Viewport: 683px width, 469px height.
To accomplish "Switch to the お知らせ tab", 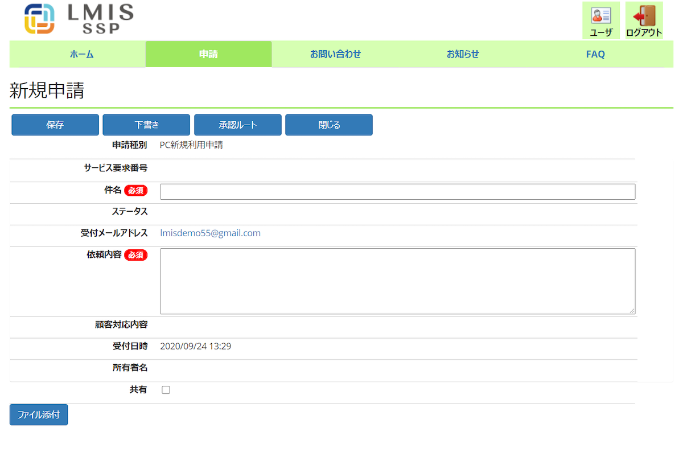I will (x=463, y=55).
